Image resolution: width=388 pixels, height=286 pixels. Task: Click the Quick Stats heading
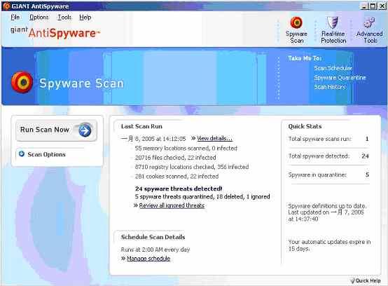tap(305, 126)
